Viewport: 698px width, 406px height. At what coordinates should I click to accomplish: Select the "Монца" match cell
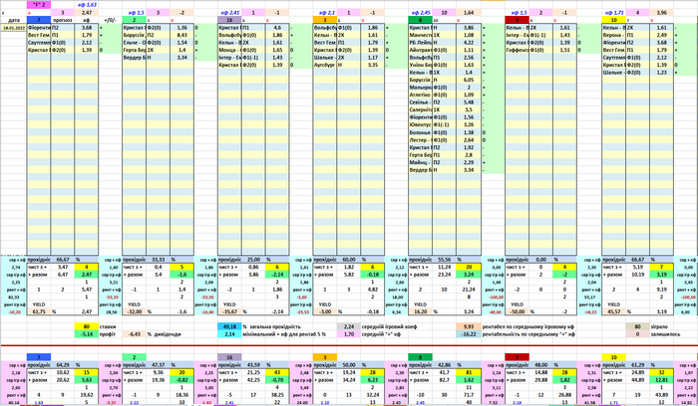pyautogui.click(x=229, y=50)
